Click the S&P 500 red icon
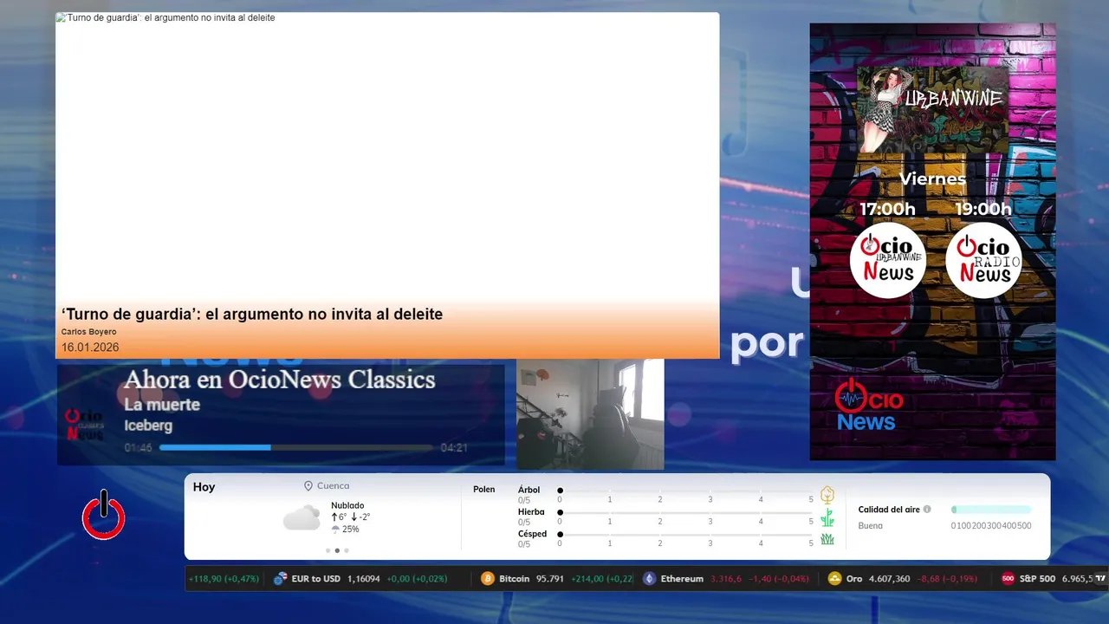 pos(1008,578)
